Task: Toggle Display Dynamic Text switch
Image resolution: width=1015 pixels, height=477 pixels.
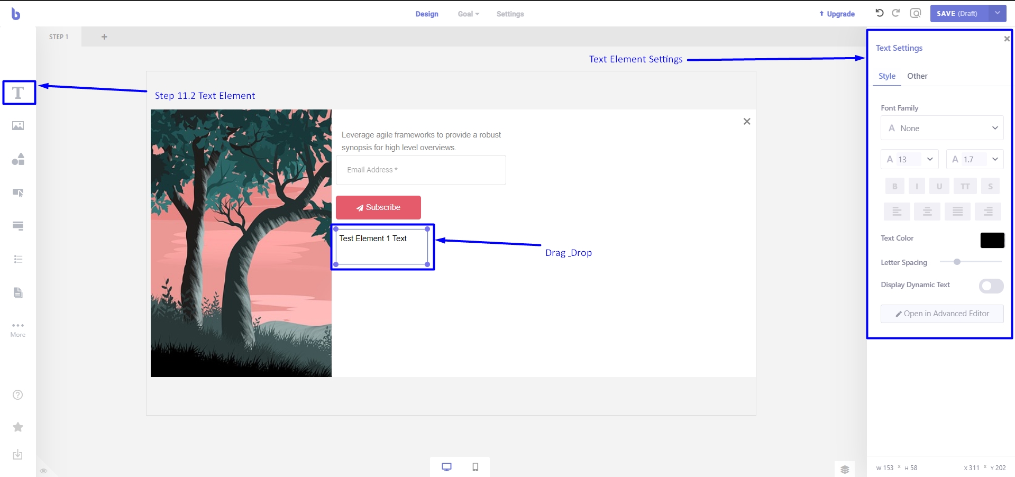Action: point(991,286)
